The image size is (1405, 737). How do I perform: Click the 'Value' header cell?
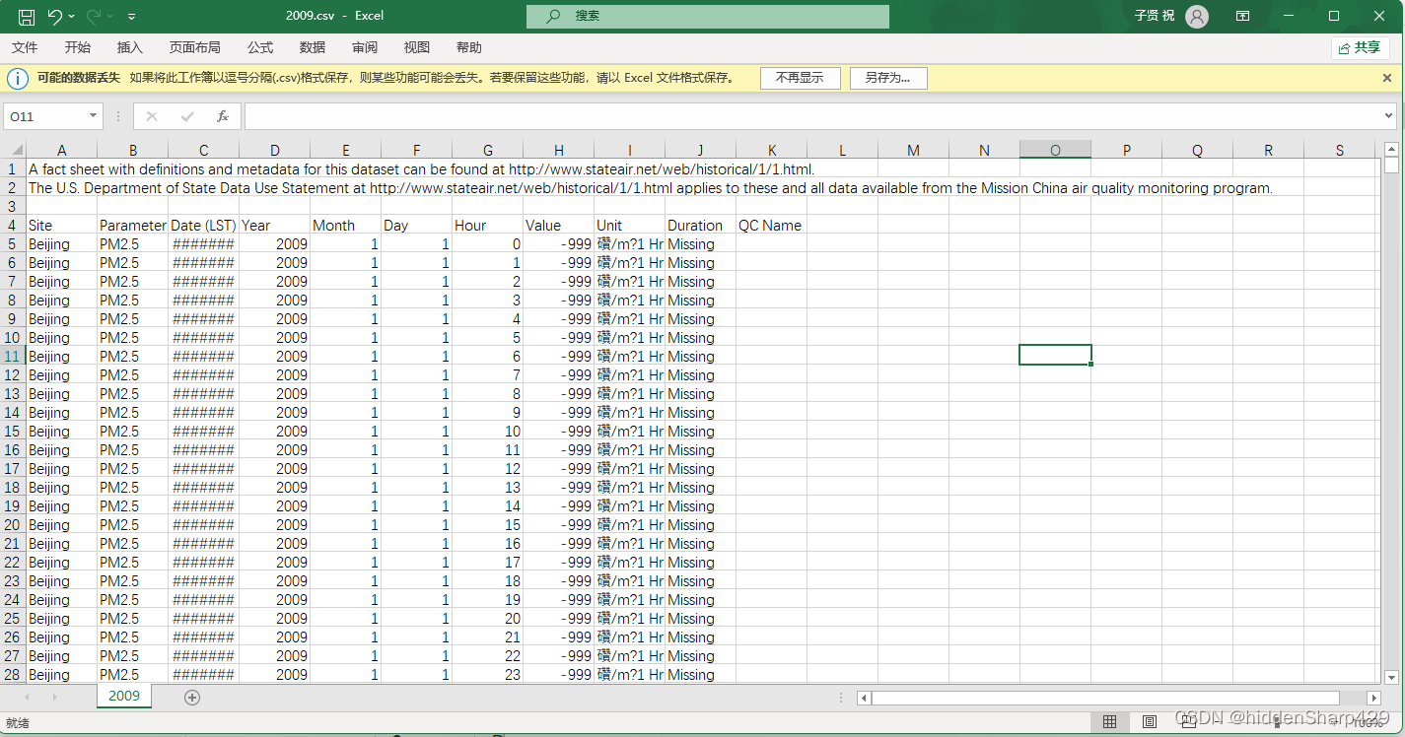click(559, 226)
